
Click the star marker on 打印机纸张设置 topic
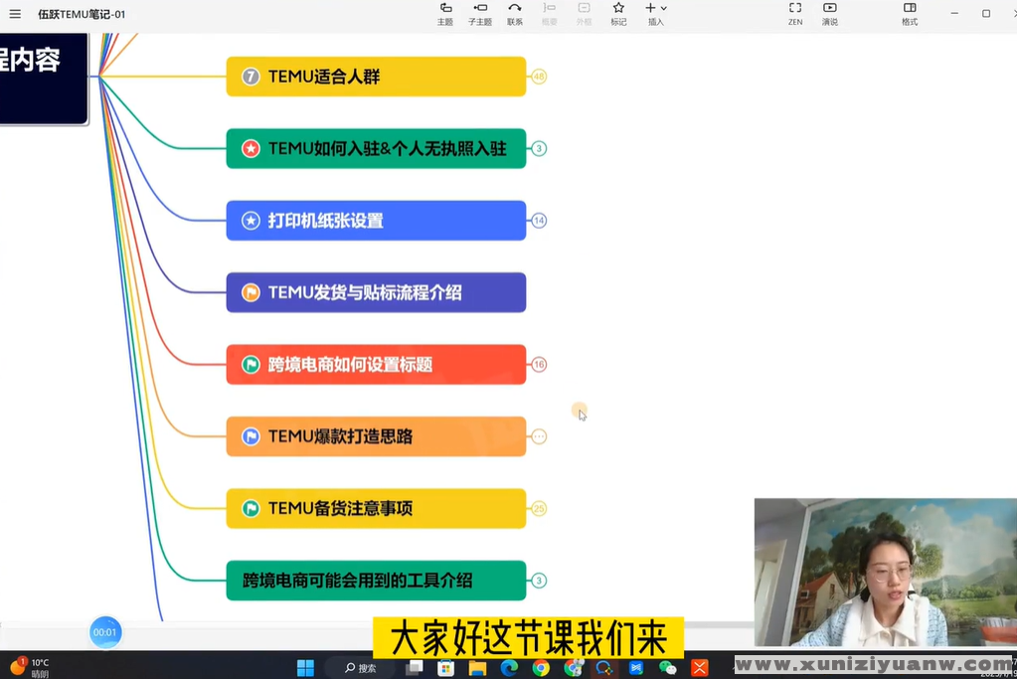(x=250, y=221)
